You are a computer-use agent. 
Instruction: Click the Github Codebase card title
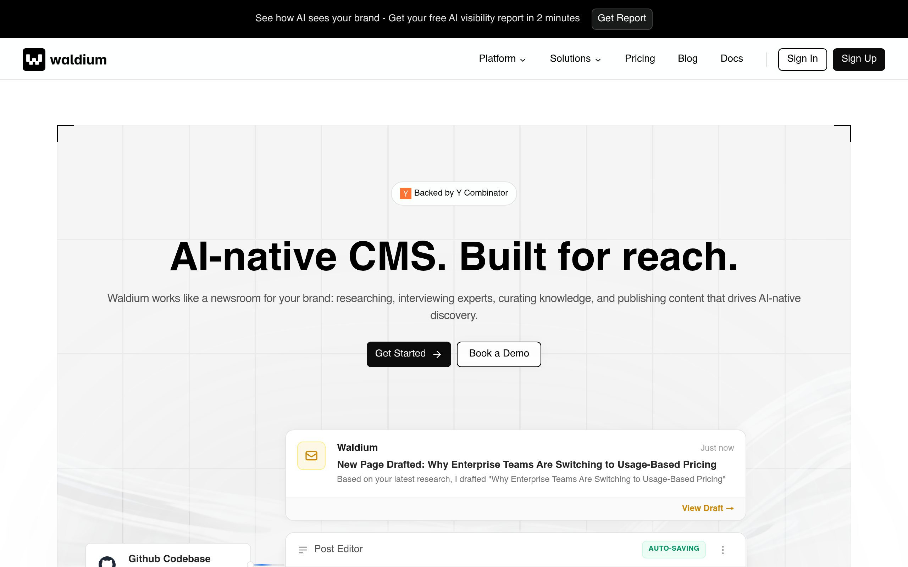coord(169,559)
